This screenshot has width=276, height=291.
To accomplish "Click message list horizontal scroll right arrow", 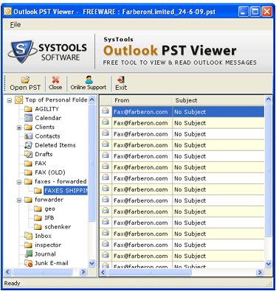I will (260, 272).
